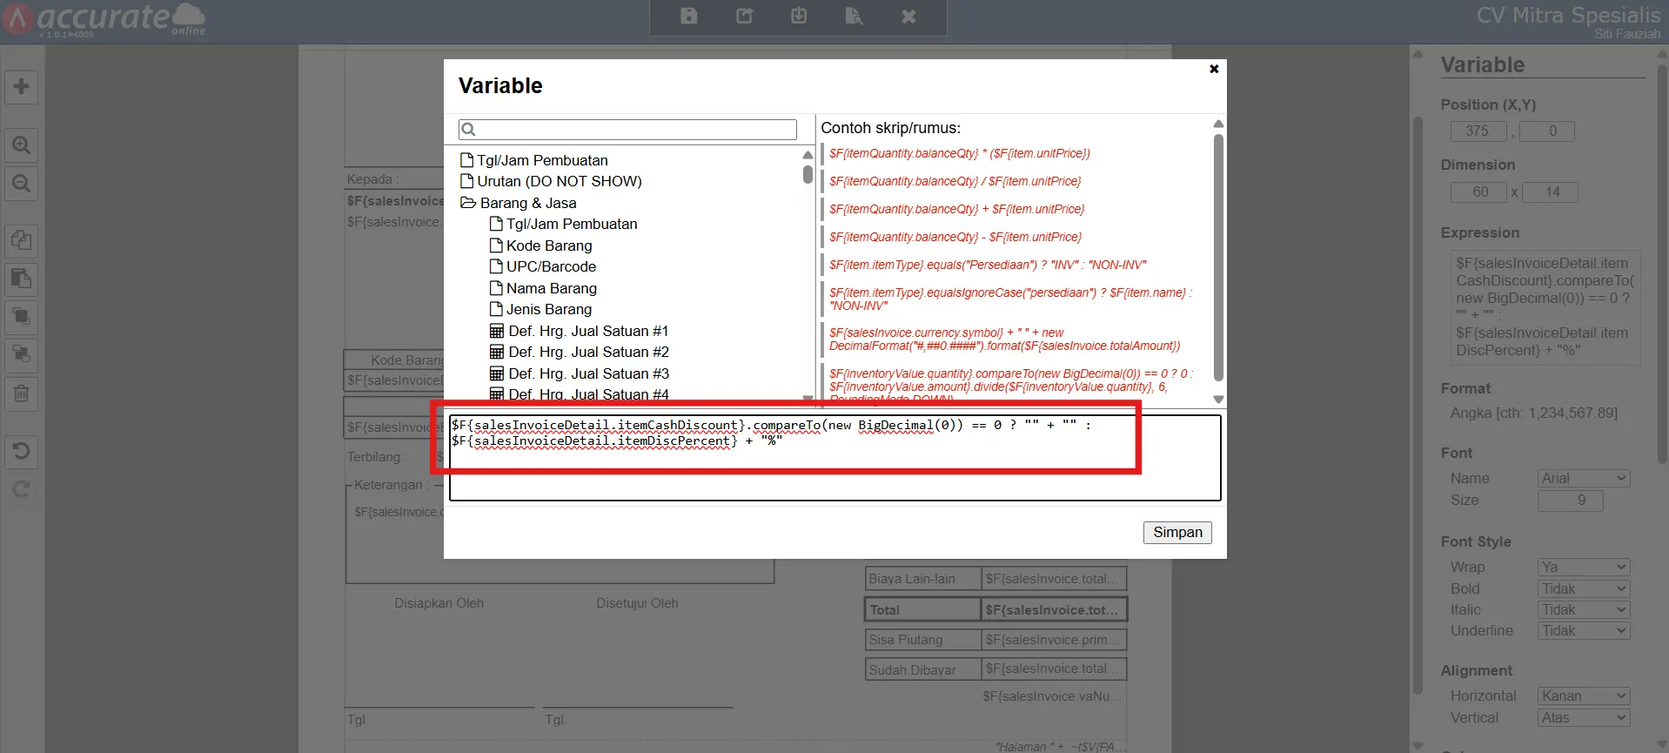The image size is (1669, 753).
Task: Click the bring-to-front icon in left sidebar
Action: [22, 316]
